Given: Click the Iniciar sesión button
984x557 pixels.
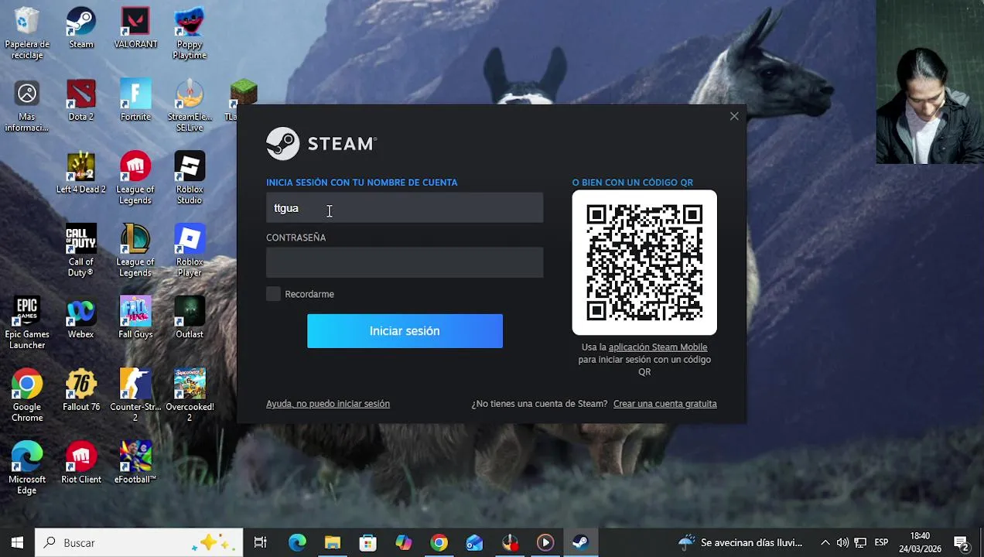Looking at the screenshot, I should coord(405,331).
